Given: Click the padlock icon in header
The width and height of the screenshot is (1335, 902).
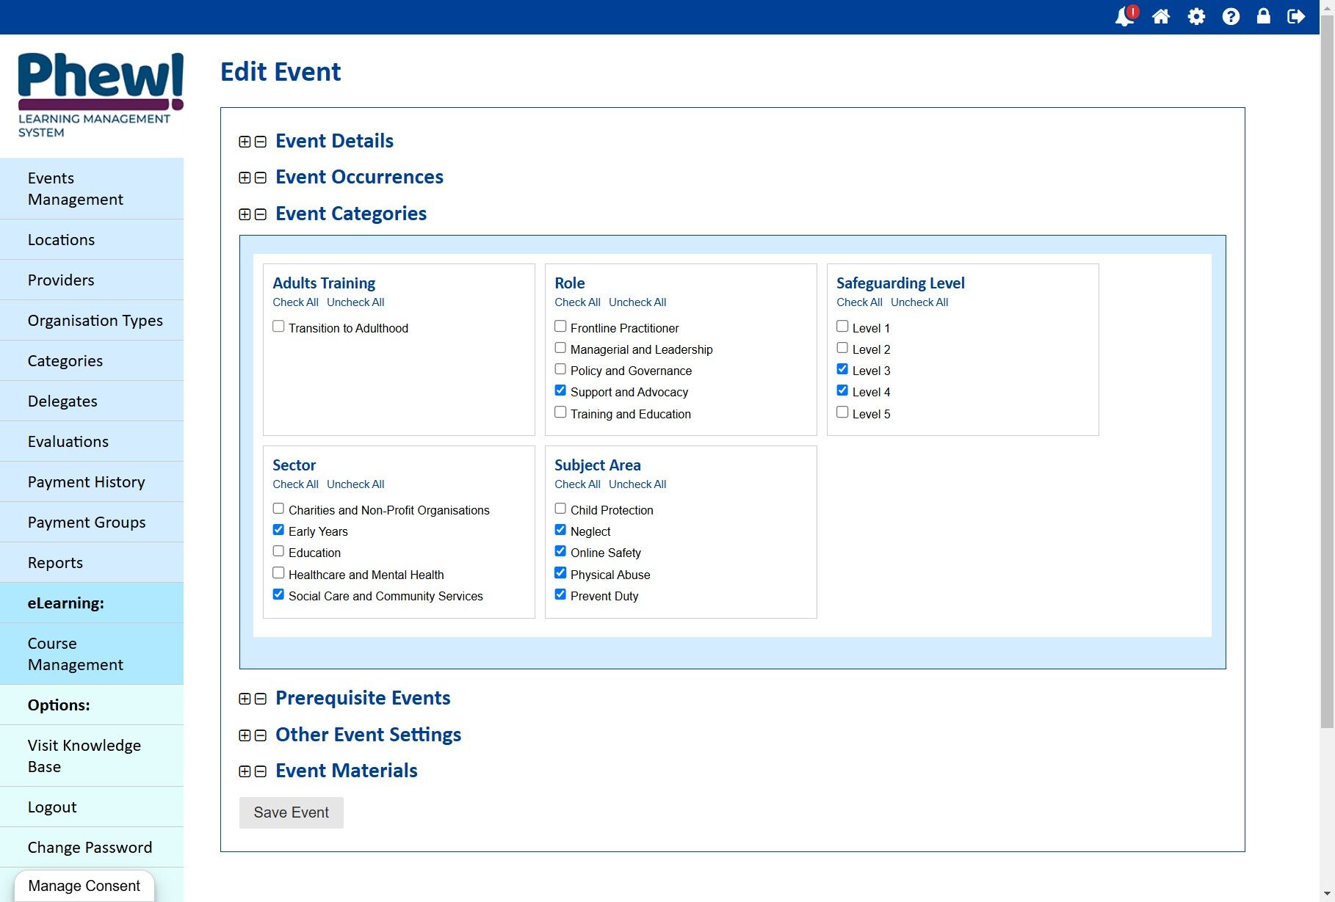Looking at the screenshot, I should (x=1263, y=16).
